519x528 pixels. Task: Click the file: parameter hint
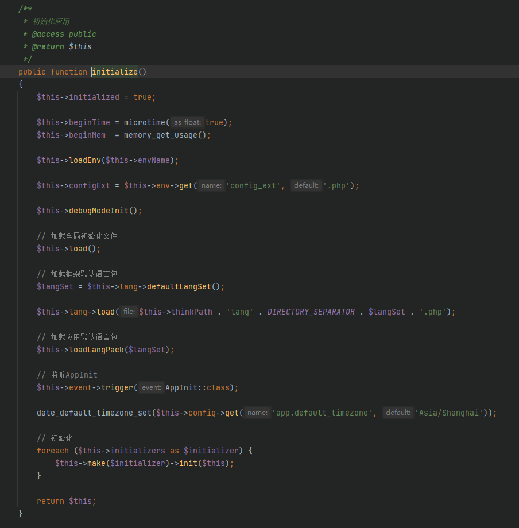point(129,312)
